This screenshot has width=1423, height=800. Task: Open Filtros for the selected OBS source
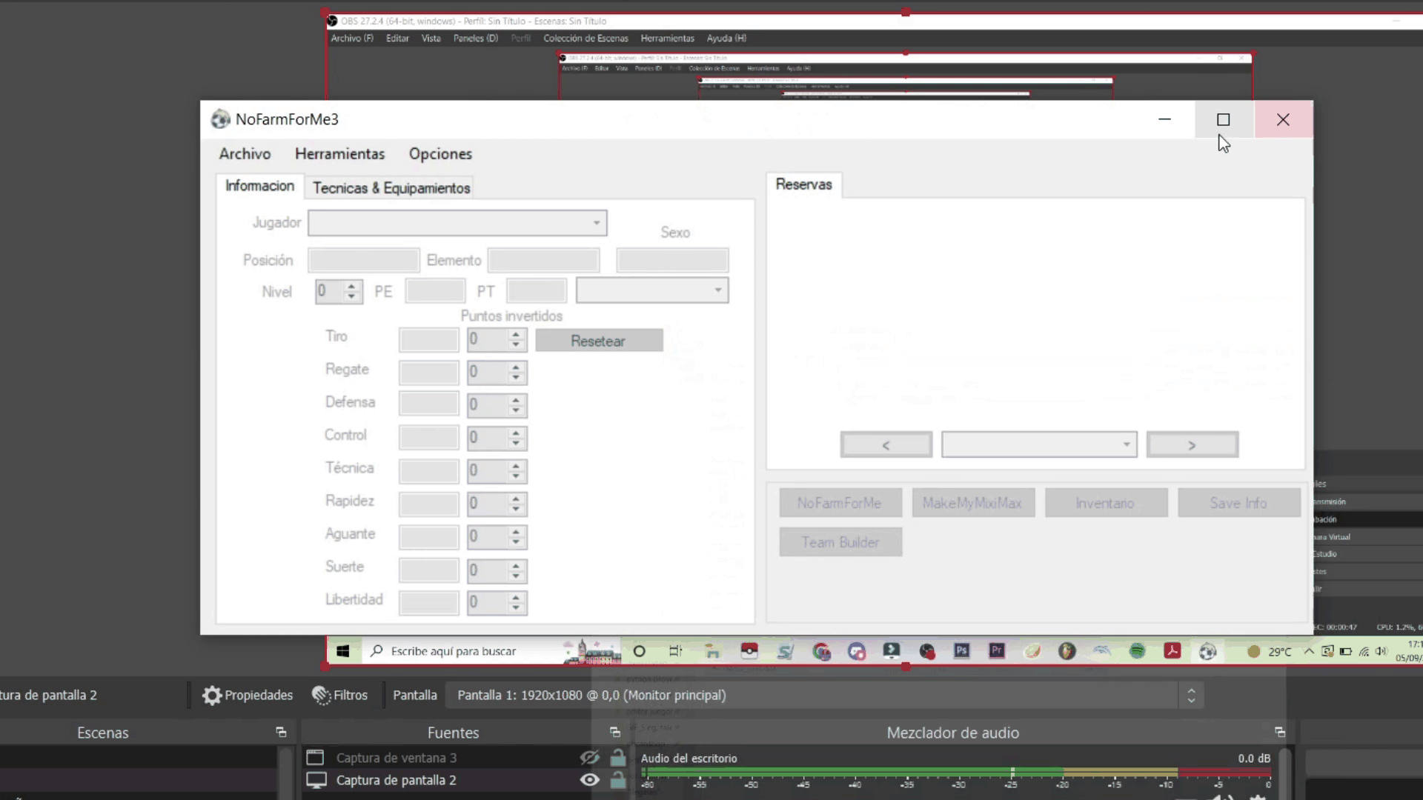(340, 695)
